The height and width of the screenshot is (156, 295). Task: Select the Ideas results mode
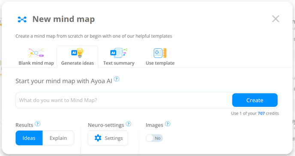(x=29, y=138)
